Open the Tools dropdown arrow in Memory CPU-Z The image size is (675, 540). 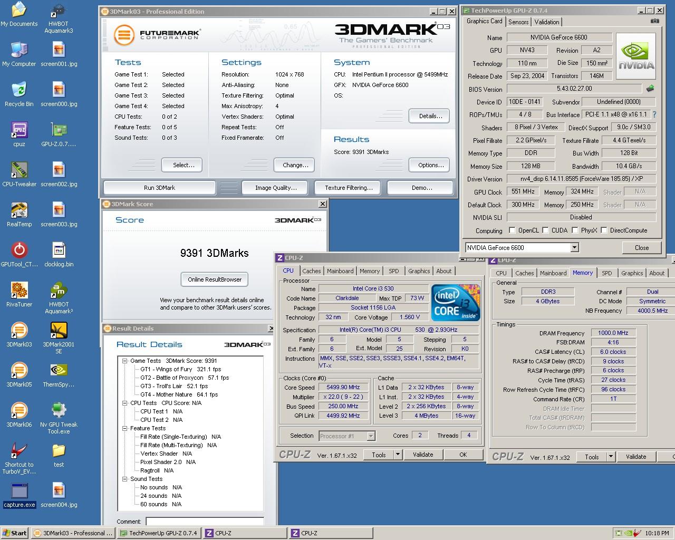(611, 457)
